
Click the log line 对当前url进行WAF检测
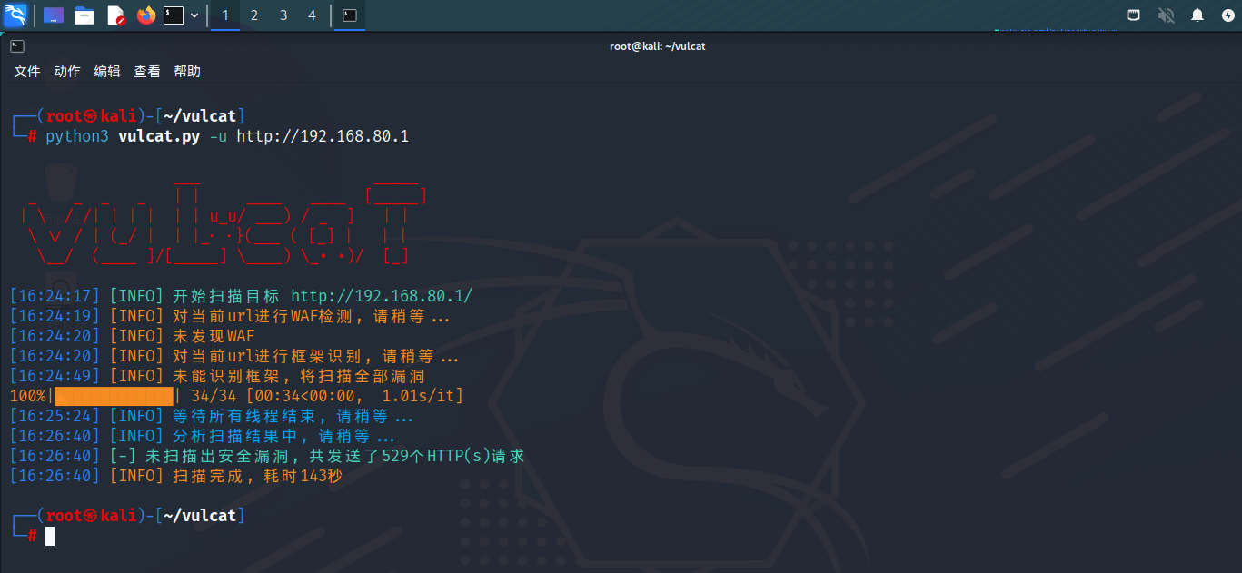coord(311,316)
